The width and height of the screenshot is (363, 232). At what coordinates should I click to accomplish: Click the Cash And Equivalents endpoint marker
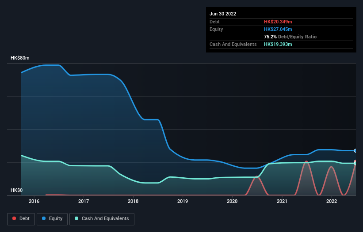pos(355,163)
